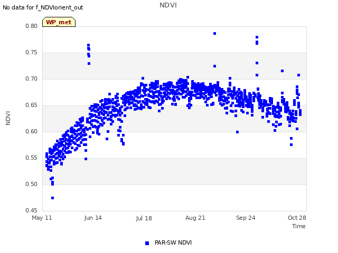Click the lowest outlier data point near 0.475

coord(53,198)
